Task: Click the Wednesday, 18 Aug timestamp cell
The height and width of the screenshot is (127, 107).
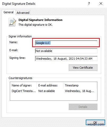Action: point(79,91)
